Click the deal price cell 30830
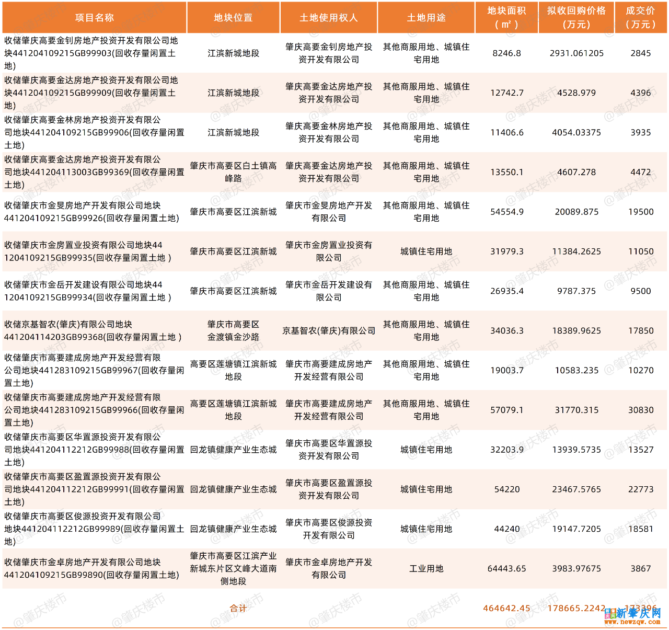This screenshot has height=630, width=669. point(640,410)
